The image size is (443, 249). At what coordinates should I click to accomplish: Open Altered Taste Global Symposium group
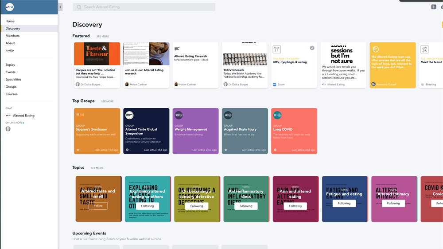pos(146,131)
